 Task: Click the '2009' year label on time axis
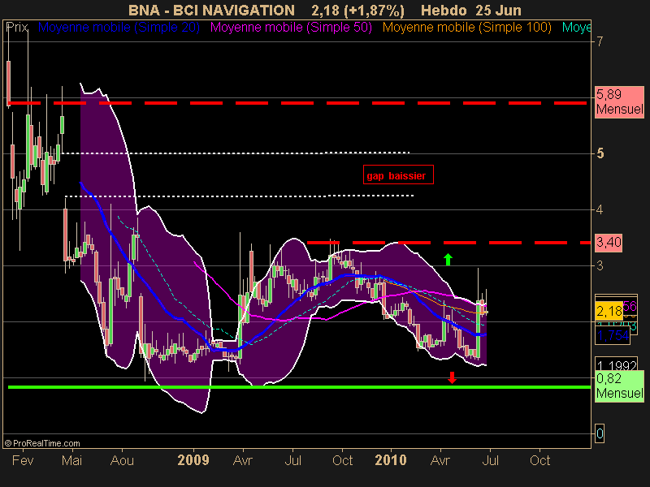tap(193, 460)
